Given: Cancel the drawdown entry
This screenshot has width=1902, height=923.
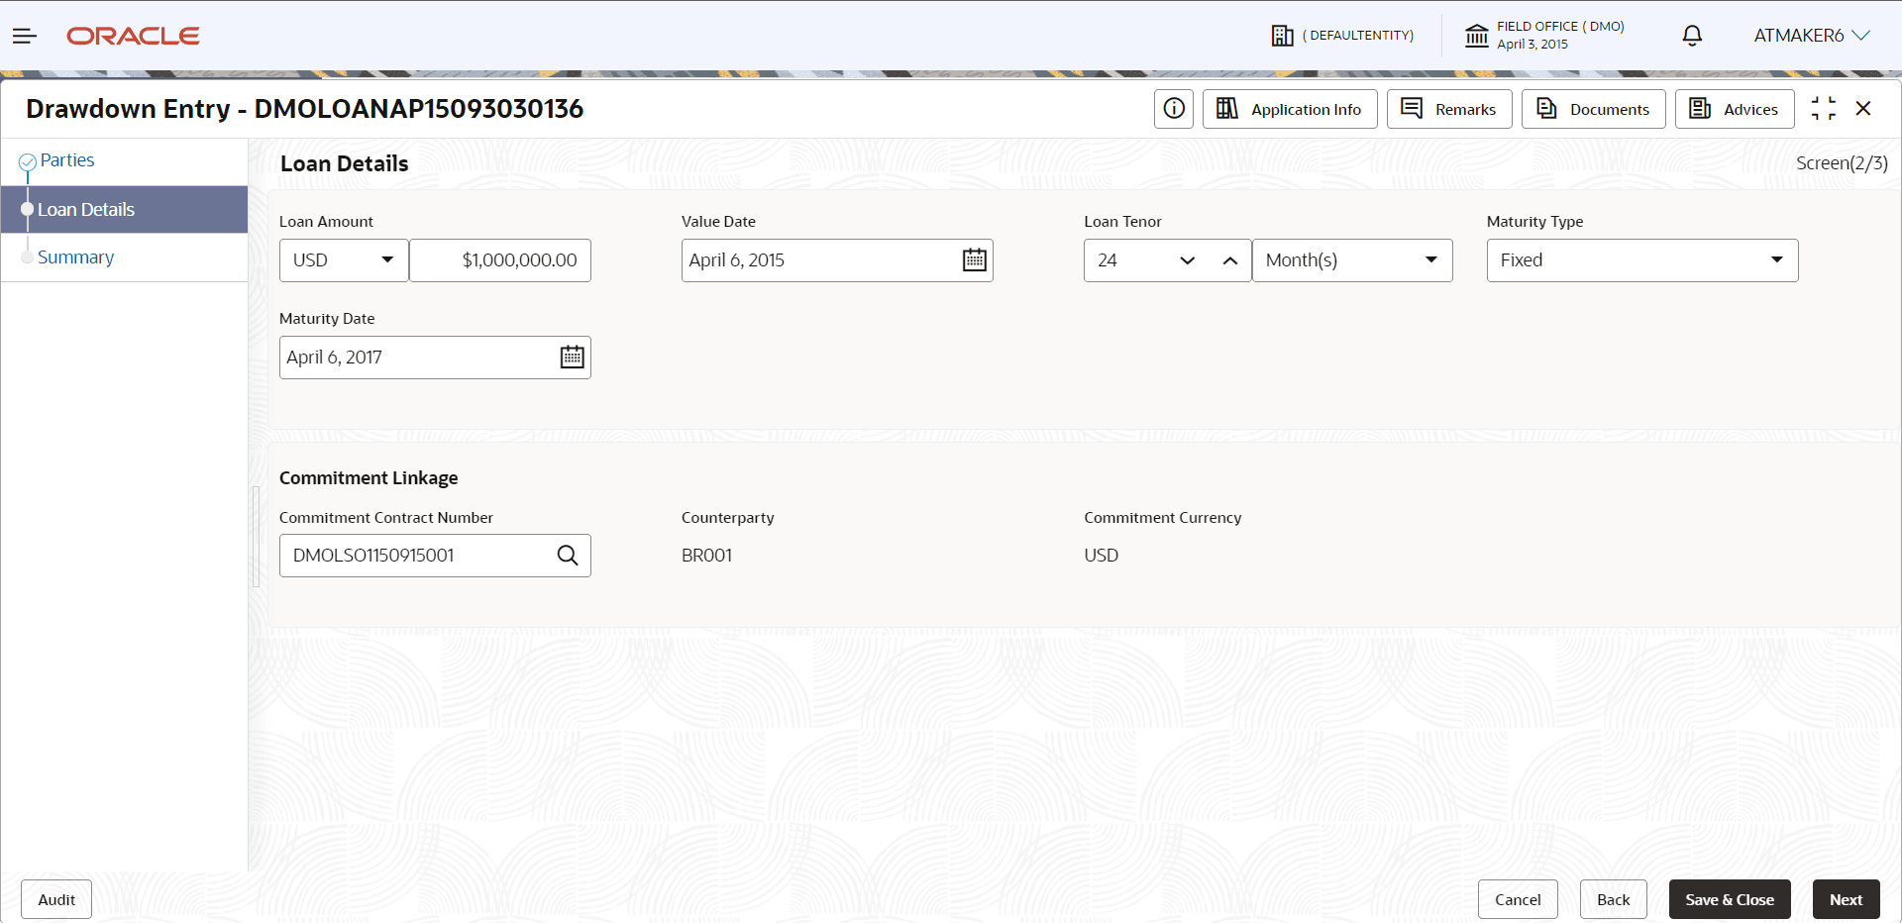Looking at the screenshot, I should 1518,899.
